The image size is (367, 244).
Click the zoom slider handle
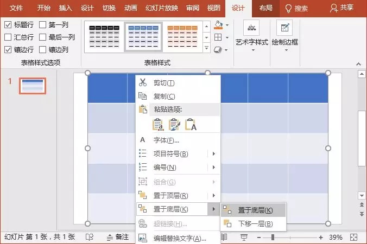point(273,237)
